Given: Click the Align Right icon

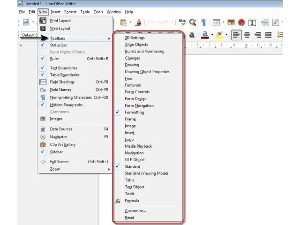Looking at the screenshot, I should pos(258,35).
